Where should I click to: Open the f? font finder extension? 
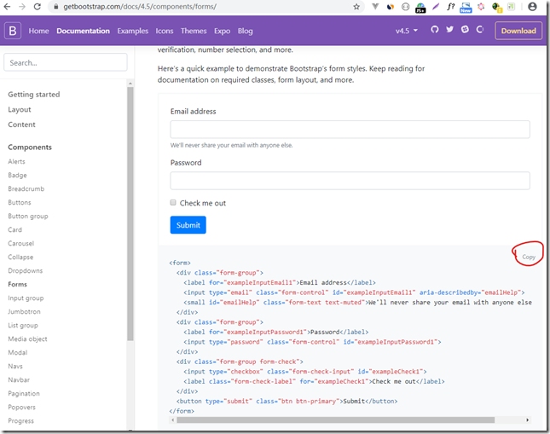451,7
